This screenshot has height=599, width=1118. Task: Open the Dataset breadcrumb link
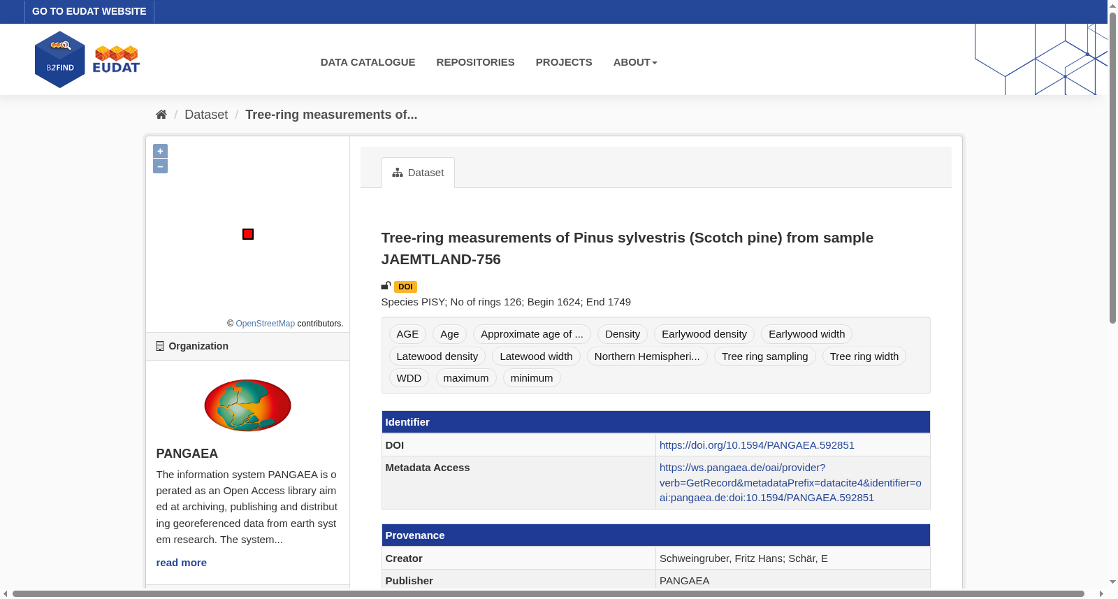click(x=206, y=115)
